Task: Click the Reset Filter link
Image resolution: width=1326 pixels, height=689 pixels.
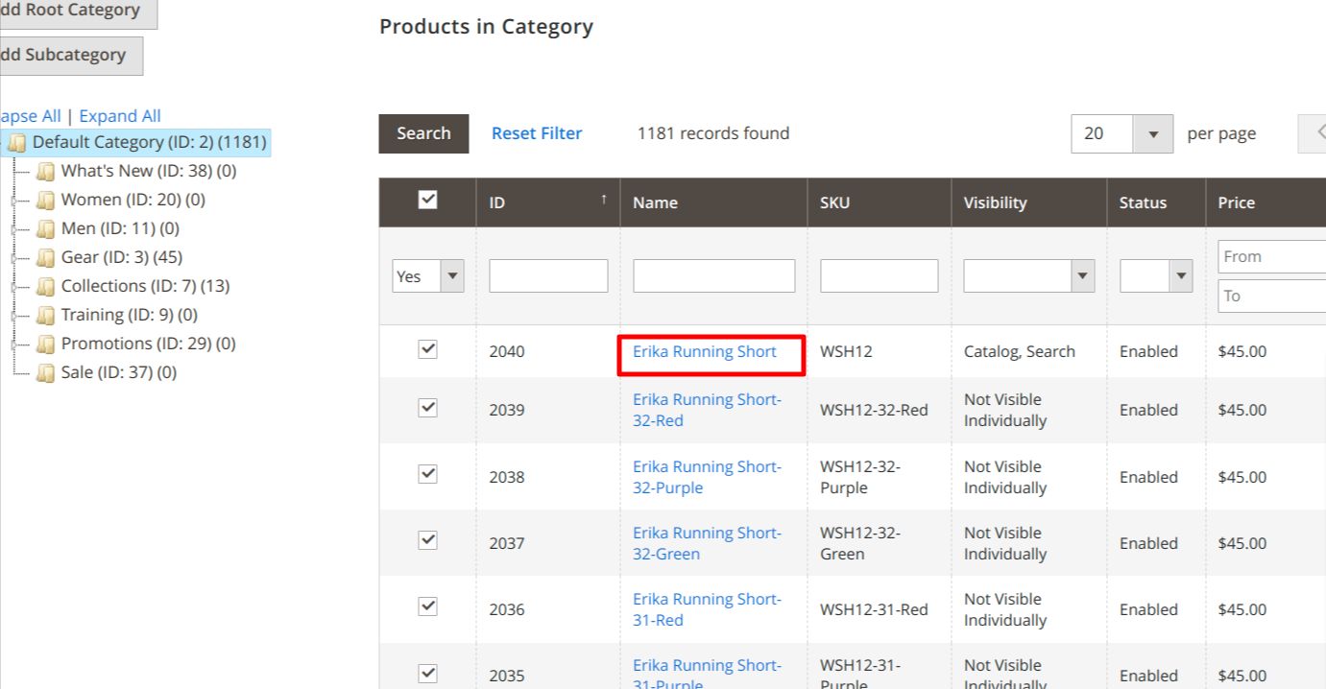Action: [x=536, y=133]
